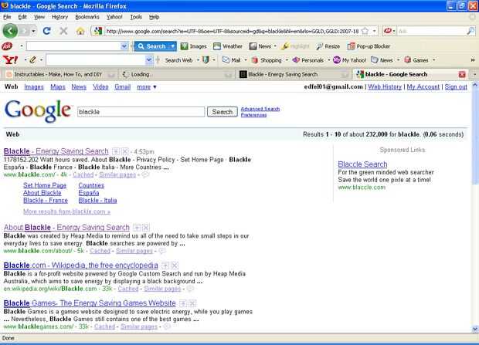
Task: Open My Yahoo! toolbar button
Action: (x=349, y=60)
